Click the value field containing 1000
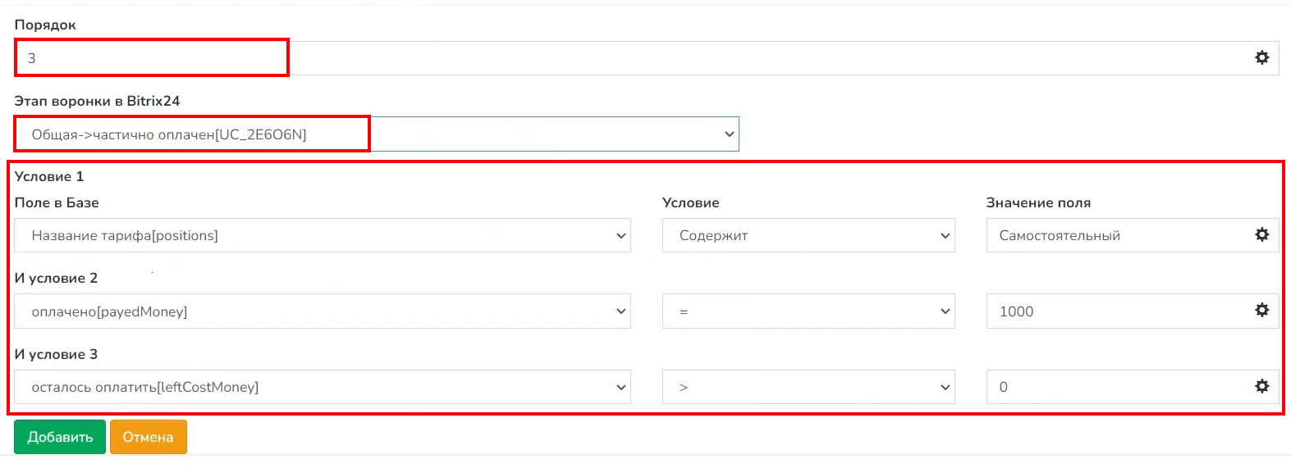Viewport: 1291px width, 468px height. [x=1116, y=311]
